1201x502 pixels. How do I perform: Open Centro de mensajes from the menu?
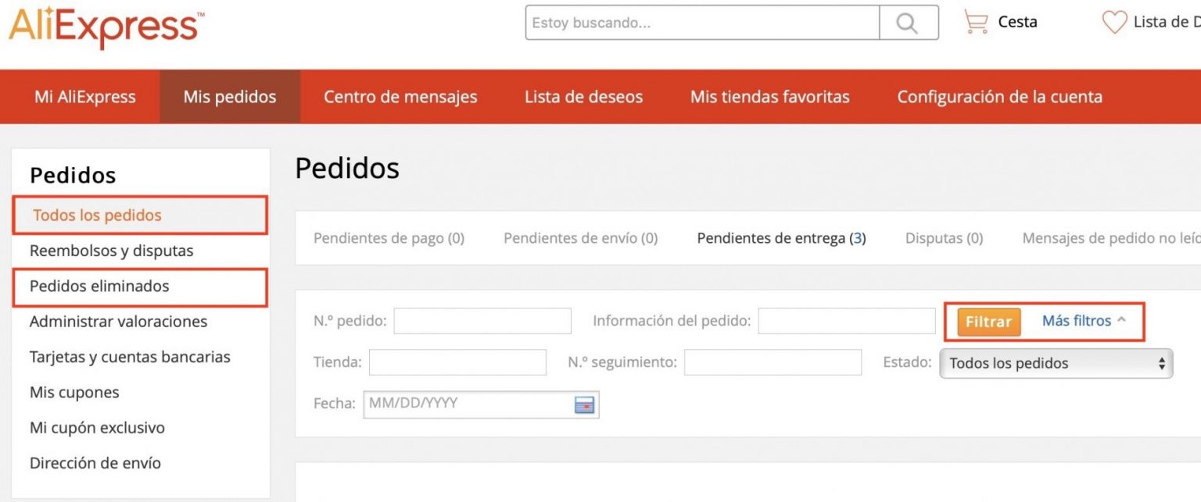[400, 96]
